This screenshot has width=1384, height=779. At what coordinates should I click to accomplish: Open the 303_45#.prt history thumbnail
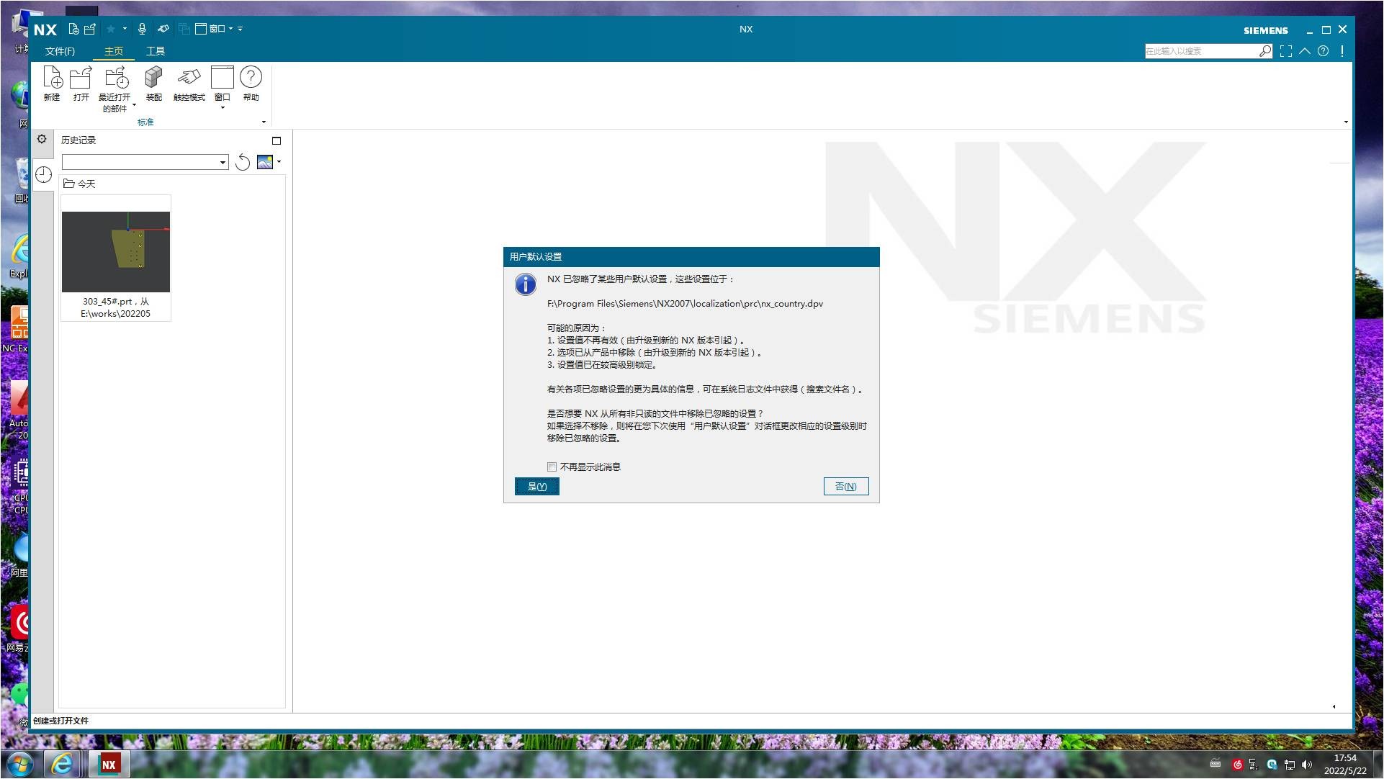point(116,251)
